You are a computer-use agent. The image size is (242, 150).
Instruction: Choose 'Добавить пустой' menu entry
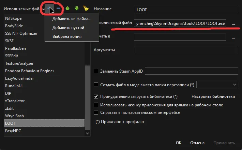[x=72, y=28]
